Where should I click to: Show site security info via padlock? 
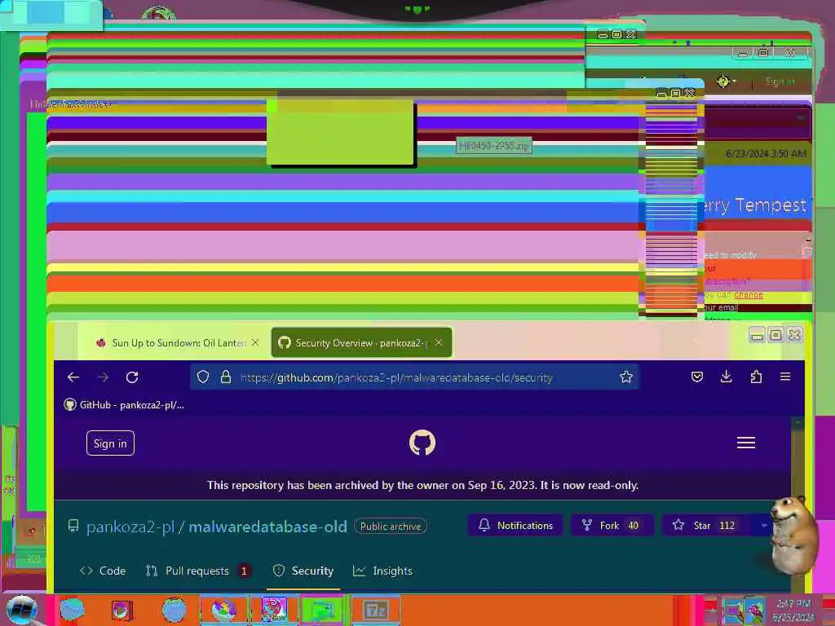pyautogui.click(x=226, y=377)
